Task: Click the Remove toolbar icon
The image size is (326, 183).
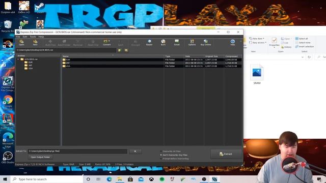Action: pyautogui.click(x=78, y=43)
